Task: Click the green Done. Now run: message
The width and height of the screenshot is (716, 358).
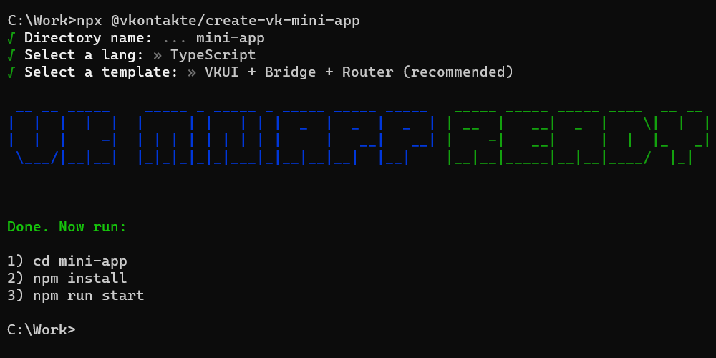Action: click(x=67, y=226)
